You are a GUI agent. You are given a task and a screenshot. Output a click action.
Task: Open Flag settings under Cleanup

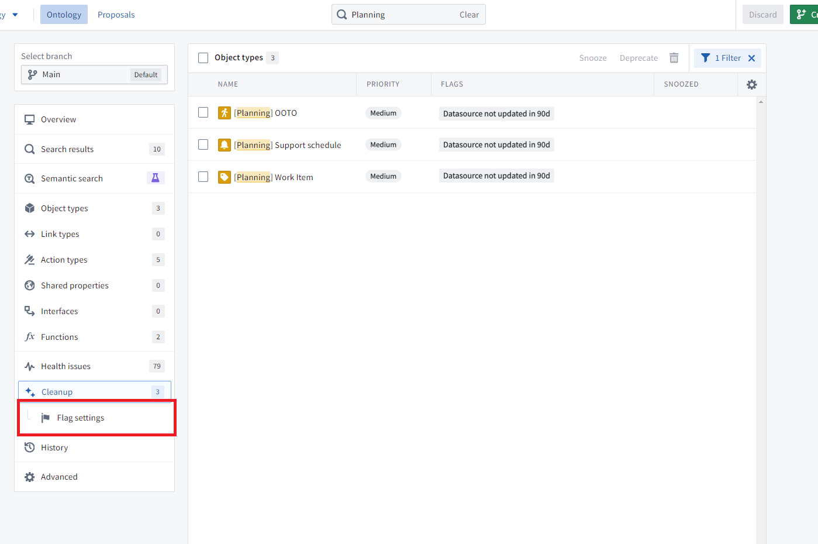point(81,418)
